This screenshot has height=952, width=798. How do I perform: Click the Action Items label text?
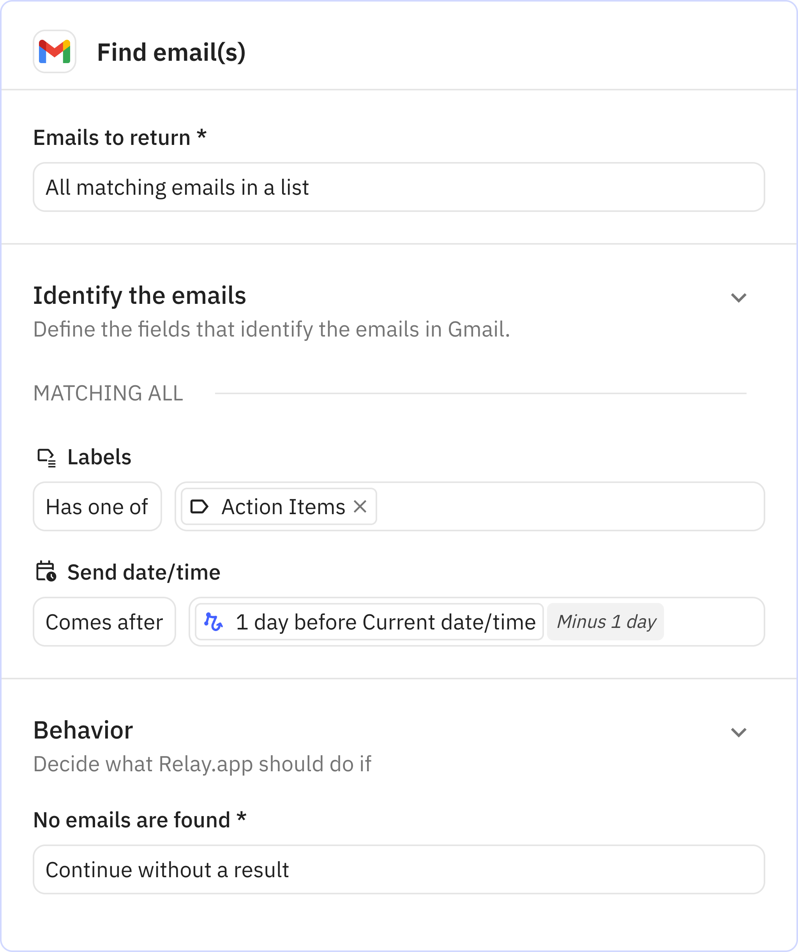click(x=283, y=506)
